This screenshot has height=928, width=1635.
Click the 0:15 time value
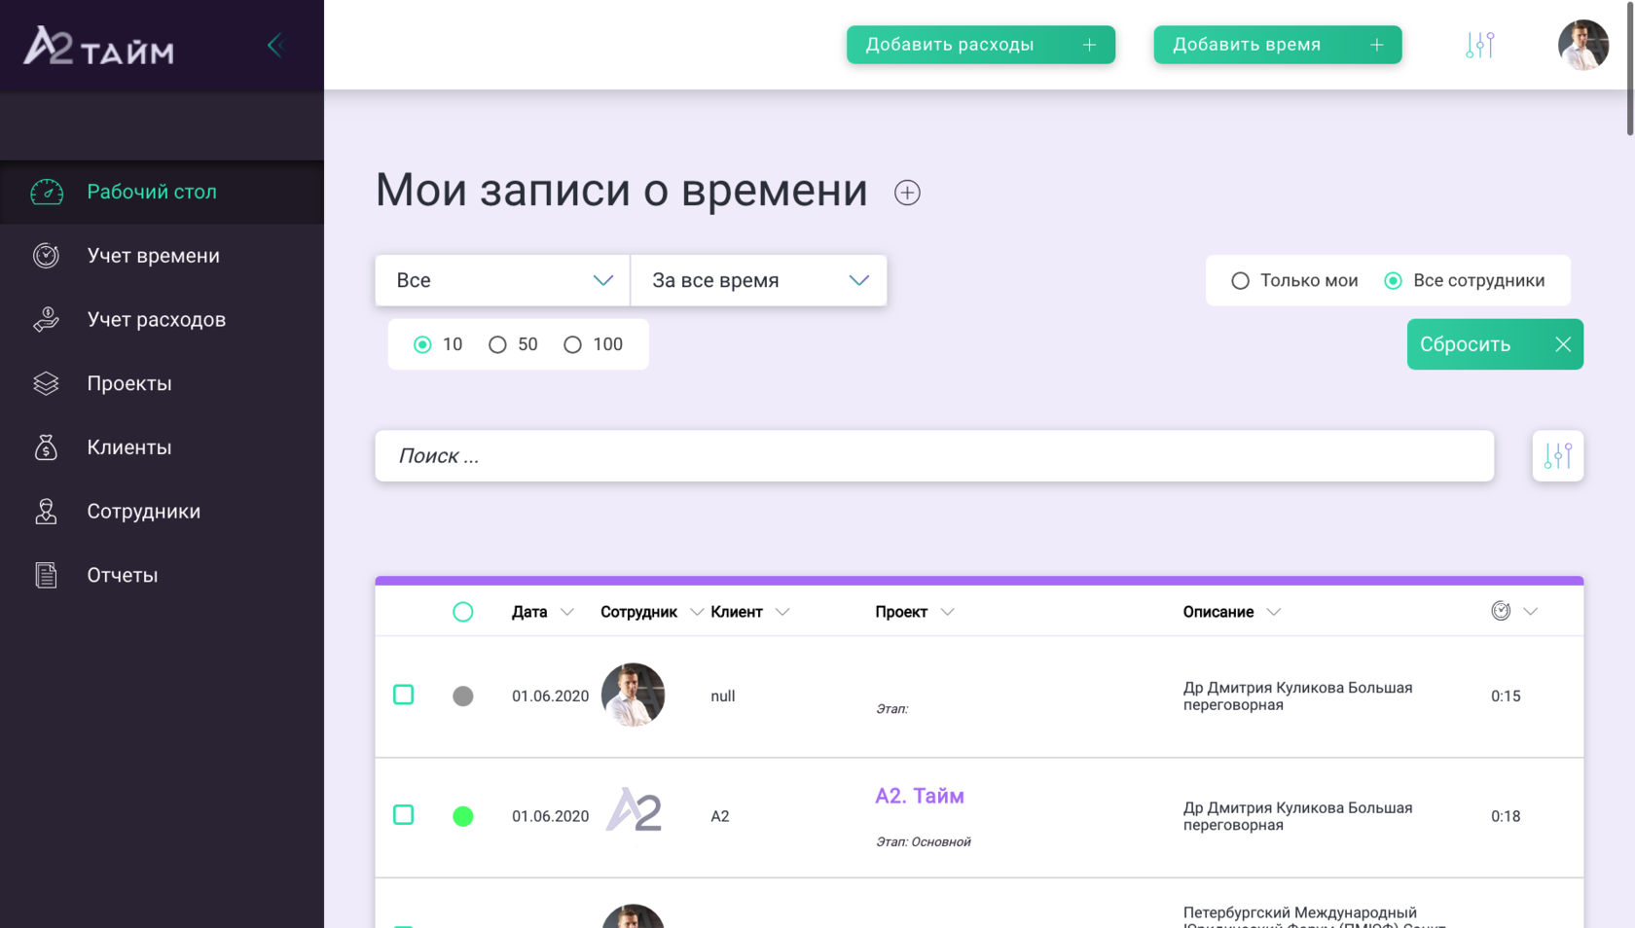click(x=1506, y=696)
